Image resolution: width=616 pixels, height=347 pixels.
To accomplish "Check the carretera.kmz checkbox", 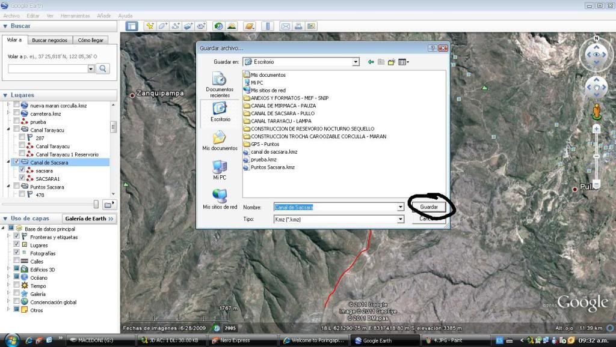I will click(x=16, y=113).
